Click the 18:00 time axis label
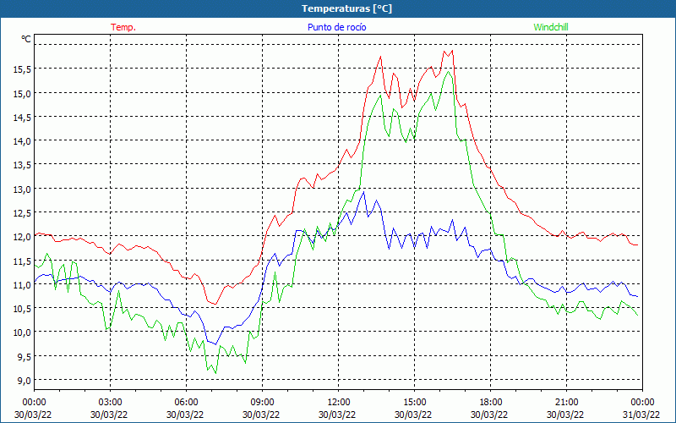The height and width of the screenshot is (423, 676). [x=491, y=403]
